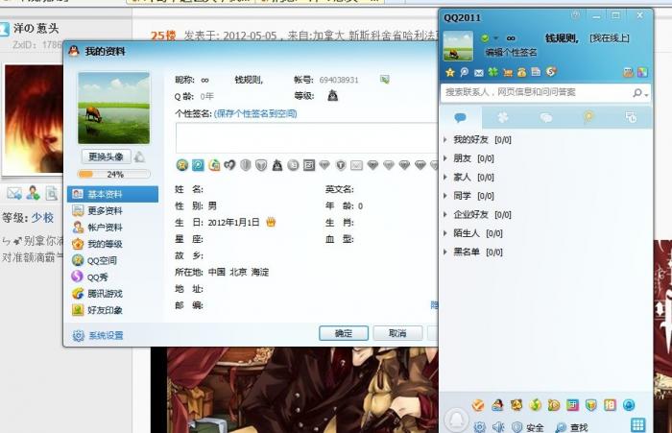Click the grey avatar icon next to 更换头像
Viewport: 672px width, 433px height.
pyautogui.click(x=140, y=156)
